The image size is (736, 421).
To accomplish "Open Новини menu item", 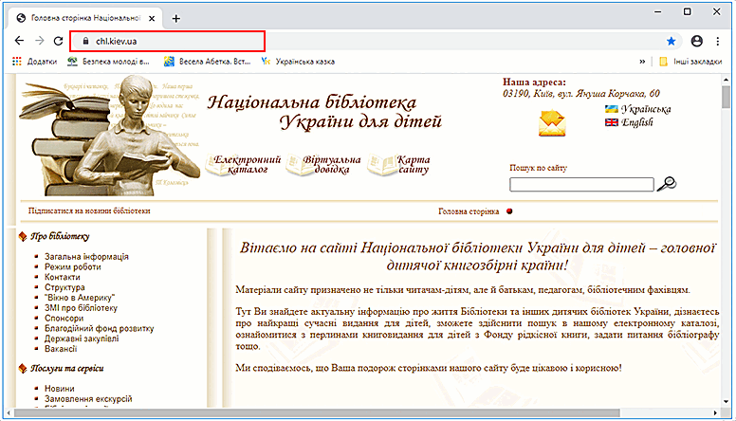I will 60,389.
